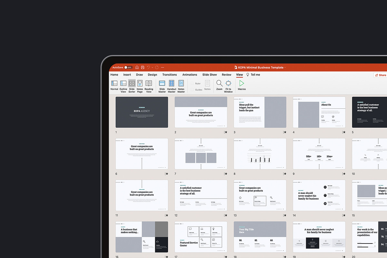This screenshot has width=387, height=258.
Task: Select the Slide Sorter view
Action: (132, 86)
